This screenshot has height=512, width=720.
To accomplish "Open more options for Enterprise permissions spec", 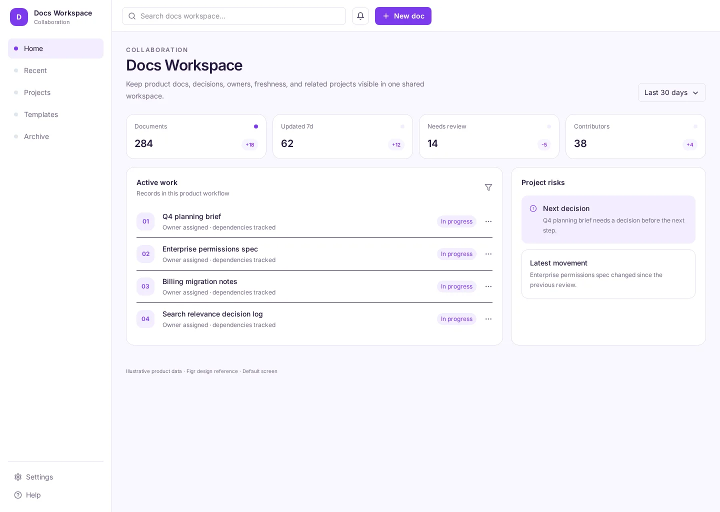I will pyautogui.click(x=488, y=254).
